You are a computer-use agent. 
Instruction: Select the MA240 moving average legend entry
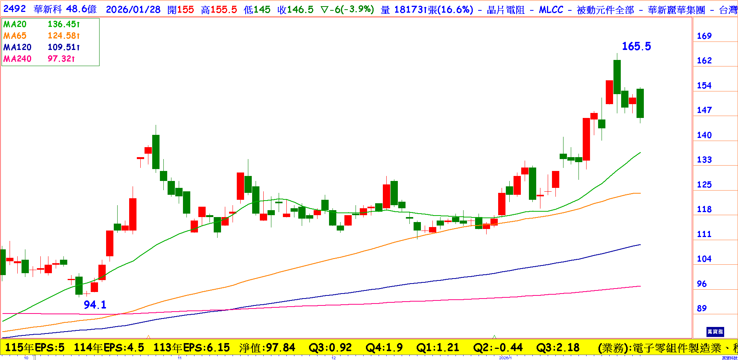[x=17, y=59]
